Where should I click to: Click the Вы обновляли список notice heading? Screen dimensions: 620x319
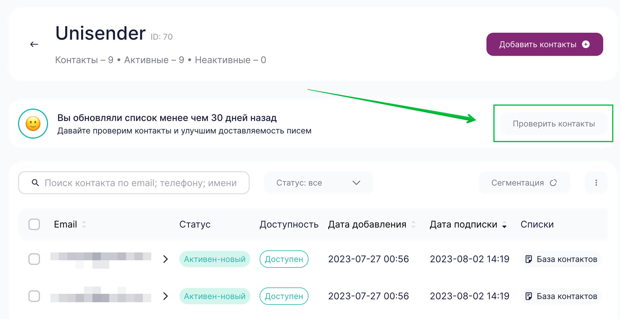(167, 118)
